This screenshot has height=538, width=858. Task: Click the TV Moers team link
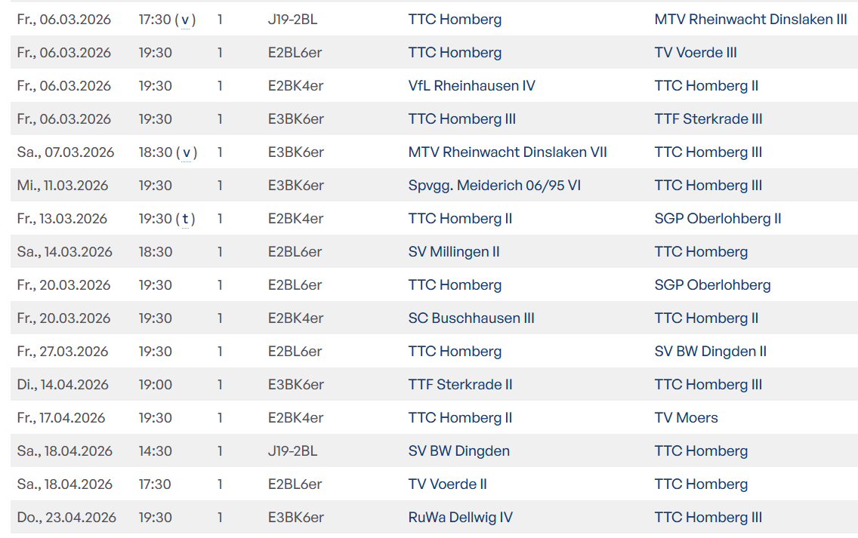click(x=686, y=418)
